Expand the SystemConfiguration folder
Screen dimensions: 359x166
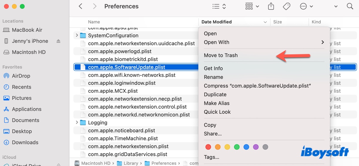(77, 36)
